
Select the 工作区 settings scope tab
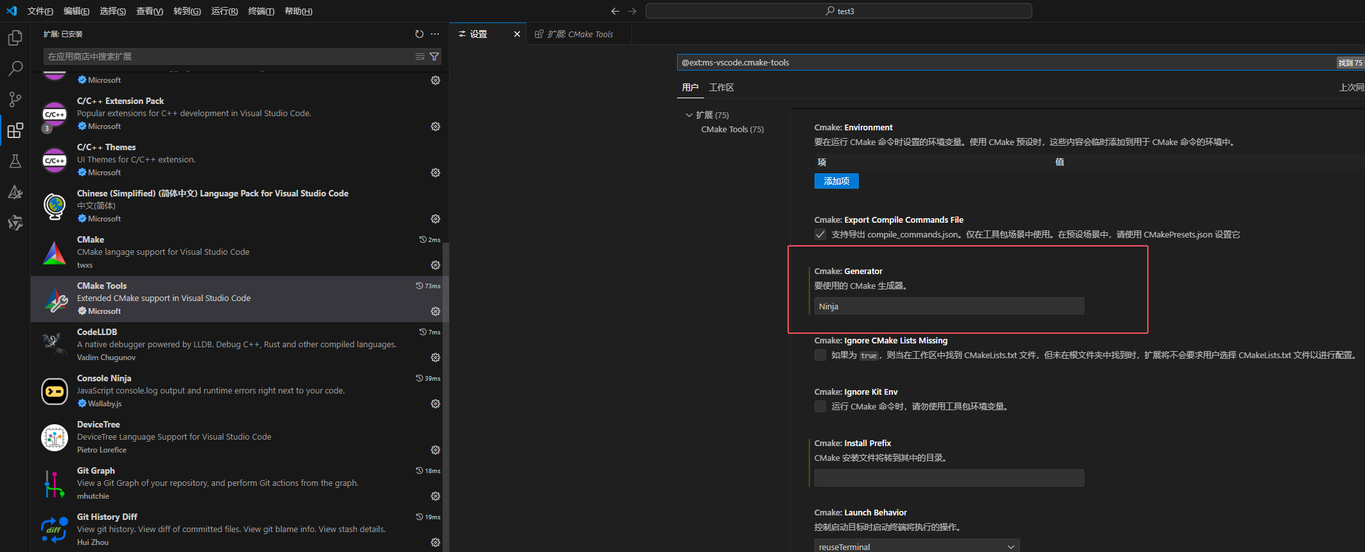coord(721,87)
